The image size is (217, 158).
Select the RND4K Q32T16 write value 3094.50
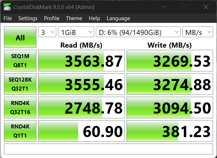coord(170,107)
